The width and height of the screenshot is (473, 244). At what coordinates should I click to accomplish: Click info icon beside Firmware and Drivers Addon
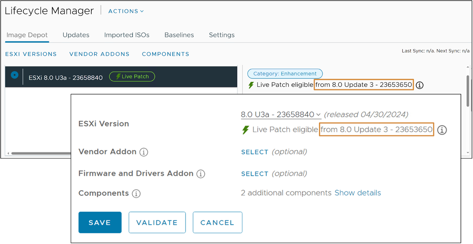[201, 174]
